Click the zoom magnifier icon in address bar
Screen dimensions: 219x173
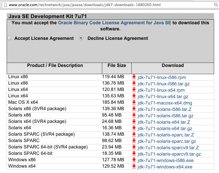click(215, 5)
